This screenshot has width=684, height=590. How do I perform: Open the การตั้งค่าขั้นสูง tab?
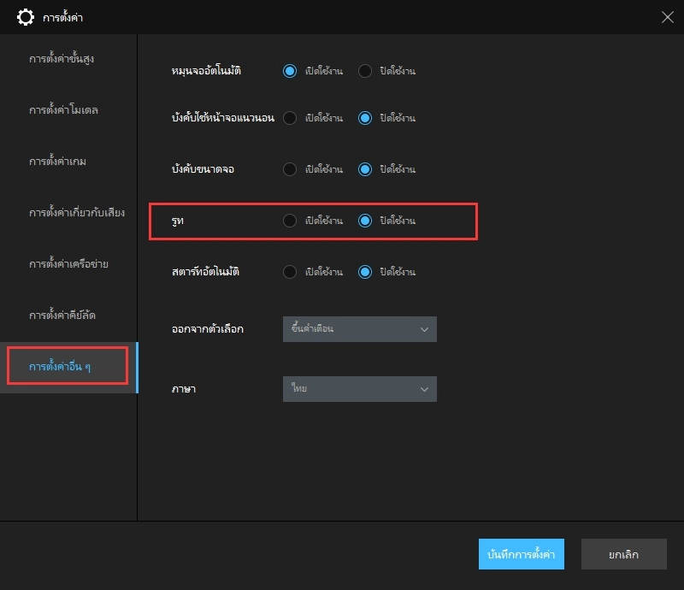point(68,59)
